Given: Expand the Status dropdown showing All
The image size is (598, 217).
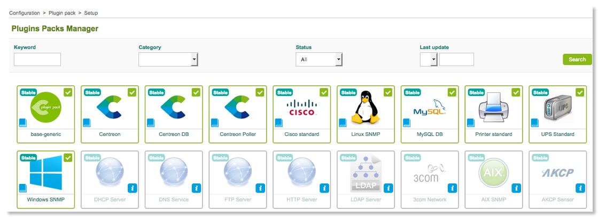Looking at the screenshot, I should (319, 59).
